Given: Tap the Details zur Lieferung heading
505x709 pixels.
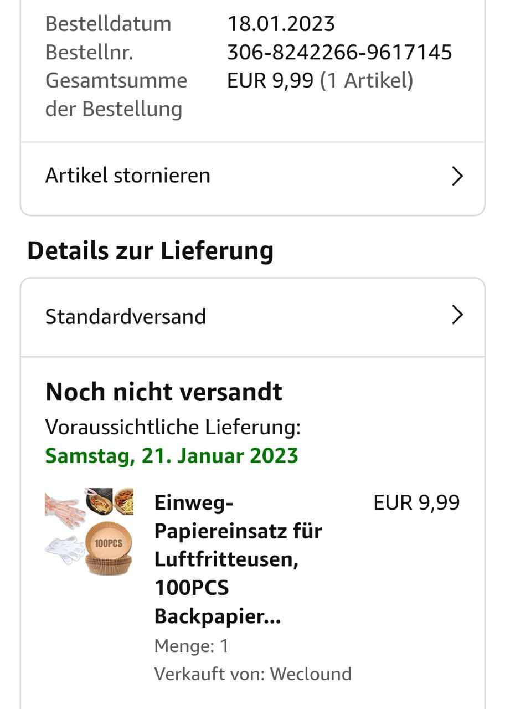Looking at the screenshot, I should coord(151,251).
